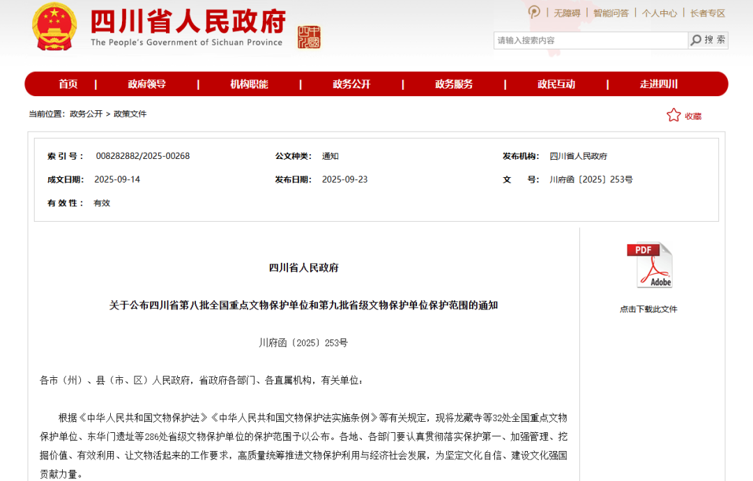Click 点击下载此文件 download link
The width and height of the screenshot is (753, 481).
coord(648,309)
